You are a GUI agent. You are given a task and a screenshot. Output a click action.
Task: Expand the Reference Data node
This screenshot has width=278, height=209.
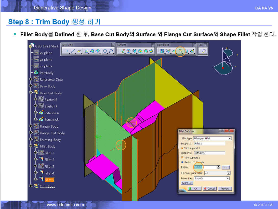point(31,79)
